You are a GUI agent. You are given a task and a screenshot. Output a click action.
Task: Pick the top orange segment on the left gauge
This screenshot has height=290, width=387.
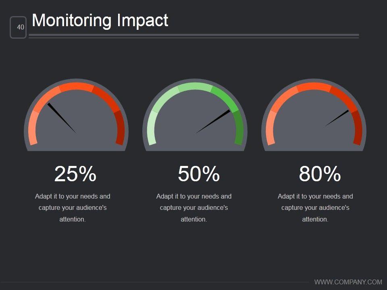pos(76,87)
